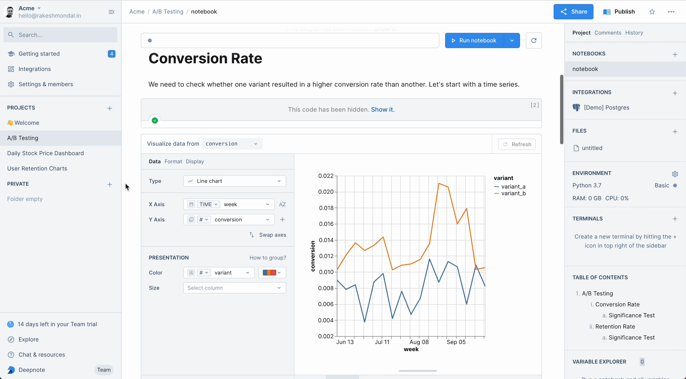686x379 pixels.
Task: Click the restart kernel refresh icon
Action: click(534, 40)
